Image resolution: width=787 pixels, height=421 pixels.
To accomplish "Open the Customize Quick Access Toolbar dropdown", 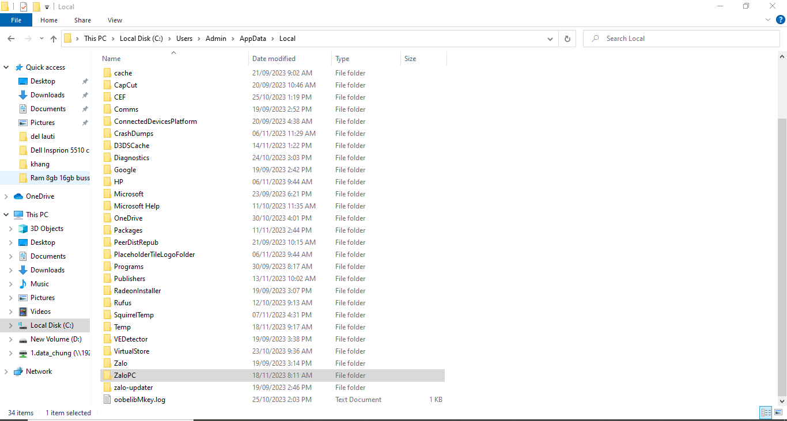I will (47, 7).
